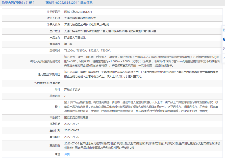
Task: Click the registration number 国械注准20223161294 value
Action: point(78,12)
